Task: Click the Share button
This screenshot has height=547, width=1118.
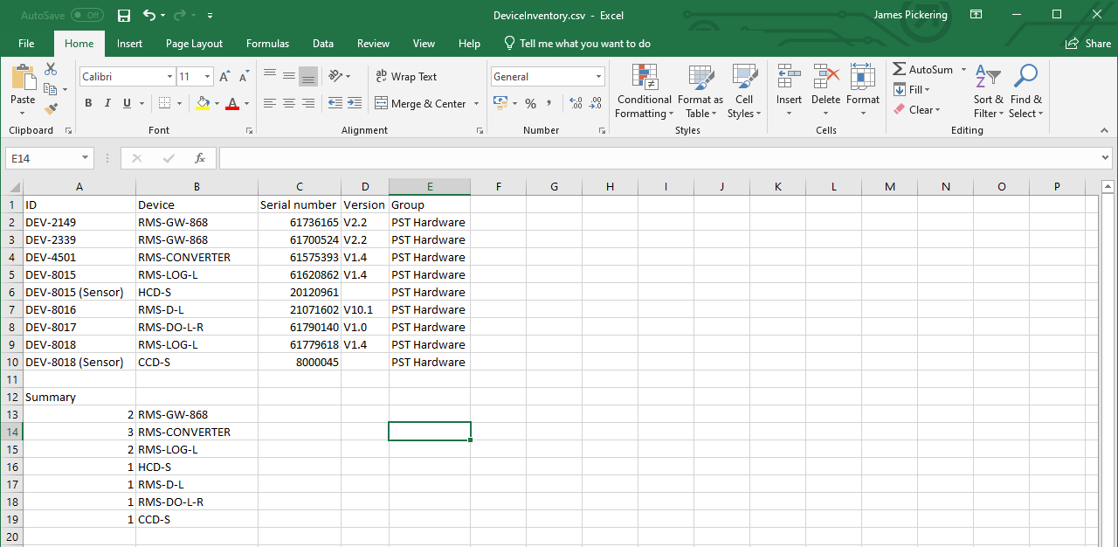Action: tap(1088, 44)
